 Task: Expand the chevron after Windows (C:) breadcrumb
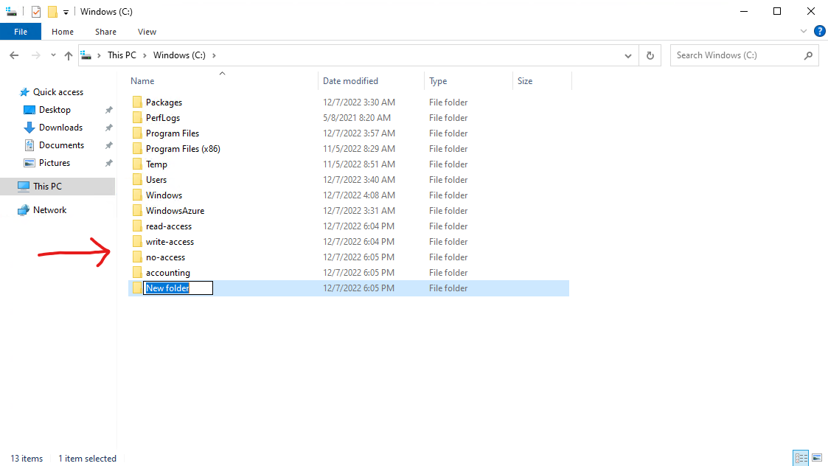pos(214,55)
